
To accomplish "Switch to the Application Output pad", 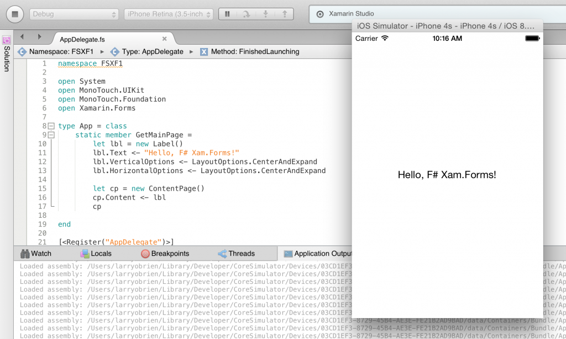I will [318, 254].
